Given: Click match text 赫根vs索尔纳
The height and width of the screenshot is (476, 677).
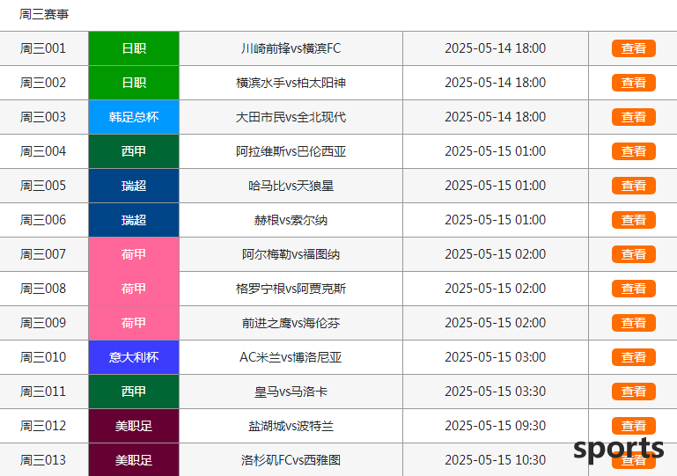Looking at the screenshot, I should coord(291,220).
